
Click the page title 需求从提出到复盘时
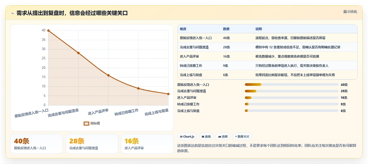pyautogui.click(x=72, y=13)
